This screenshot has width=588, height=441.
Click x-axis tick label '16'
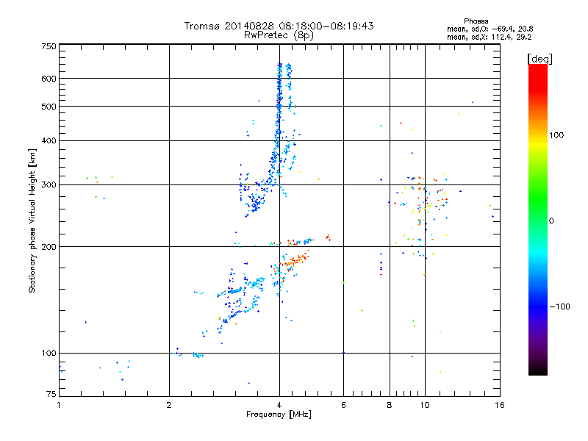pyautogui.click(x=500, y=405)
